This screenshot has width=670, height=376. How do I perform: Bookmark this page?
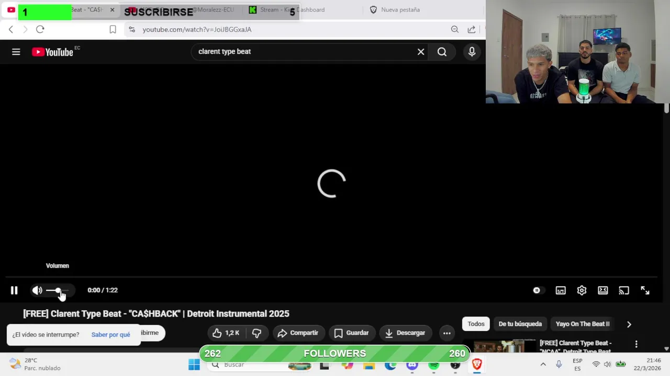point(113,30)
